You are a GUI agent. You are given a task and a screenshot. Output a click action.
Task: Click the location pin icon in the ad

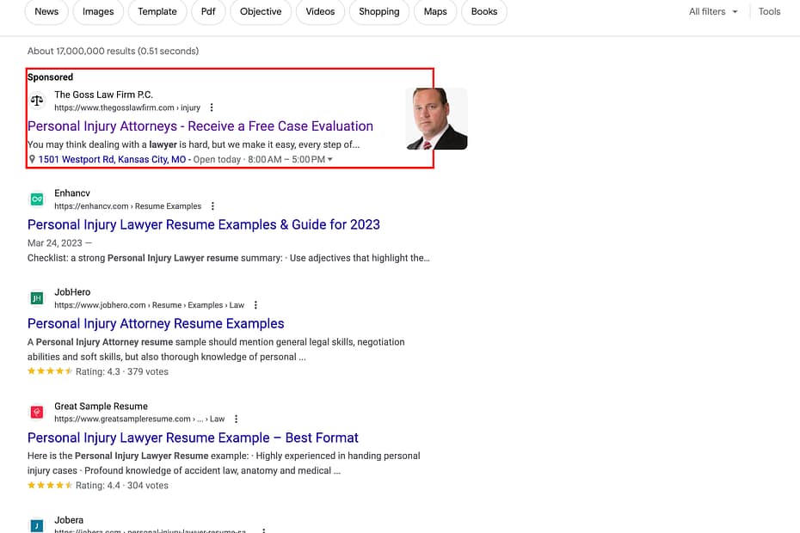32,159
